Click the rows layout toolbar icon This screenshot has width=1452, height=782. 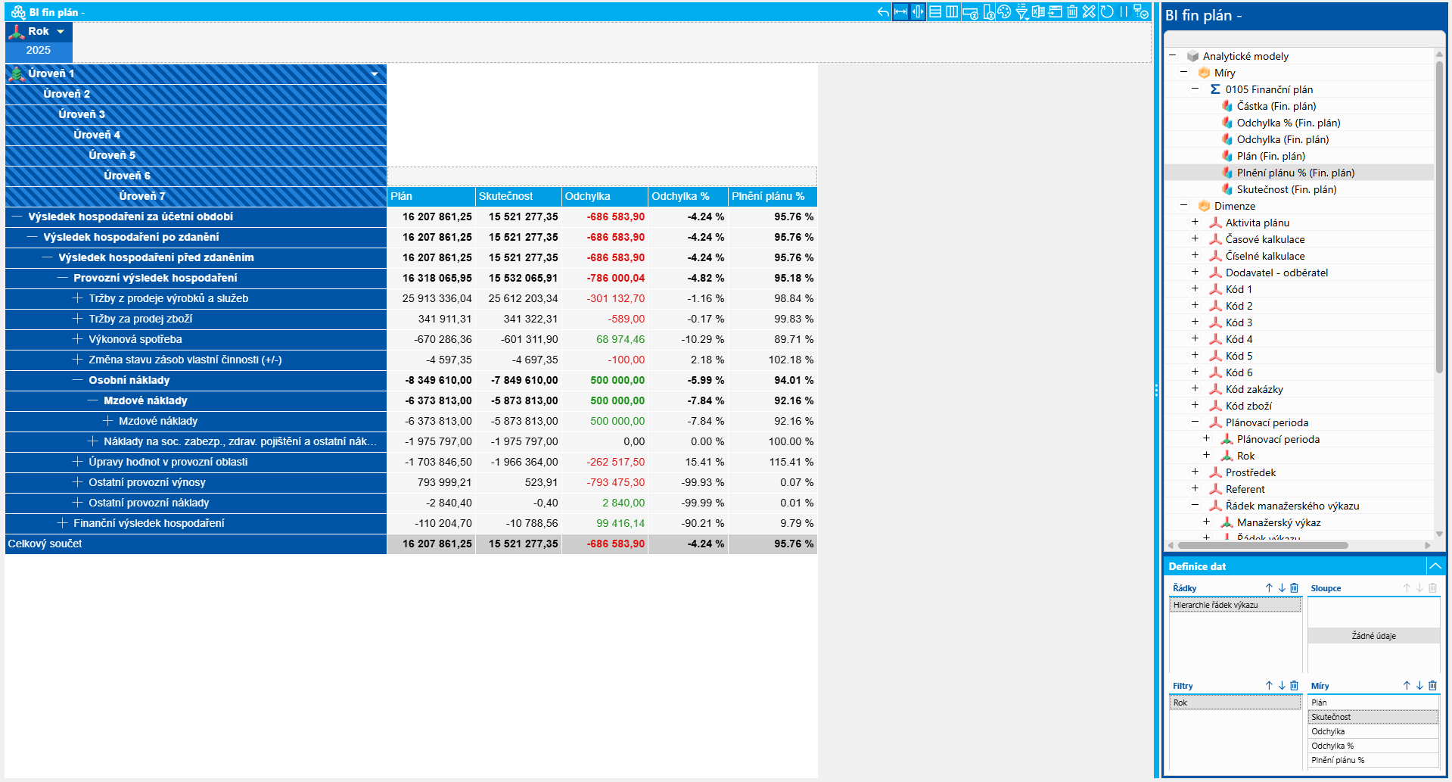935,12
